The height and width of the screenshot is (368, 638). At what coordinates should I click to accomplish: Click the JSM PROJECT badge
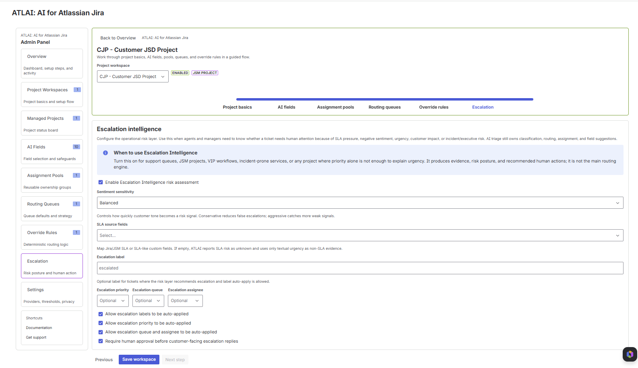tap(205, 73)
